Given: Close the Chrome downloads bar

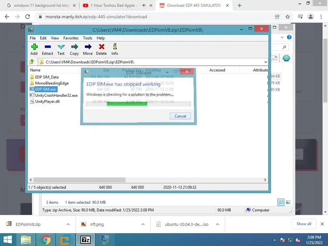Looking at the screenshot, I should [x=322, y=224].
